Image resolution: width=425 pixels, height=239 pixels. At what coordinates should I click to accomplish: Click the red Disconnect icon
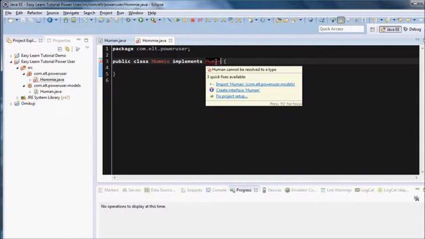click(200, 20)
